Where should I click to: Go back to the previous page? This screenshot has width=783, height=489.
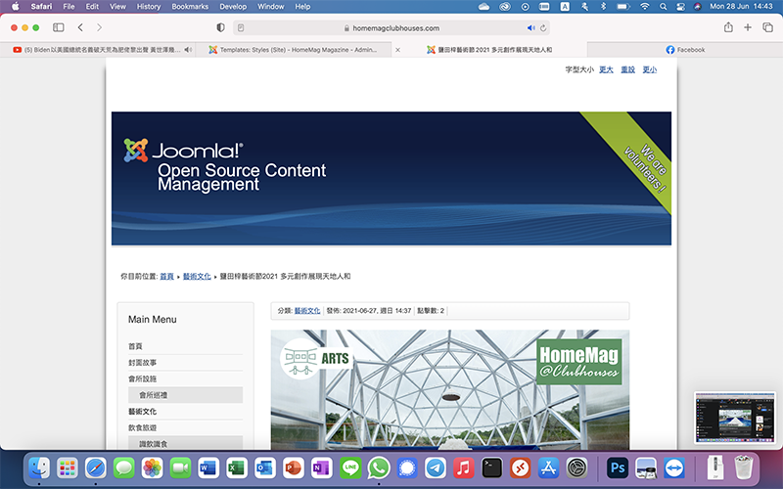coord(80,27)
